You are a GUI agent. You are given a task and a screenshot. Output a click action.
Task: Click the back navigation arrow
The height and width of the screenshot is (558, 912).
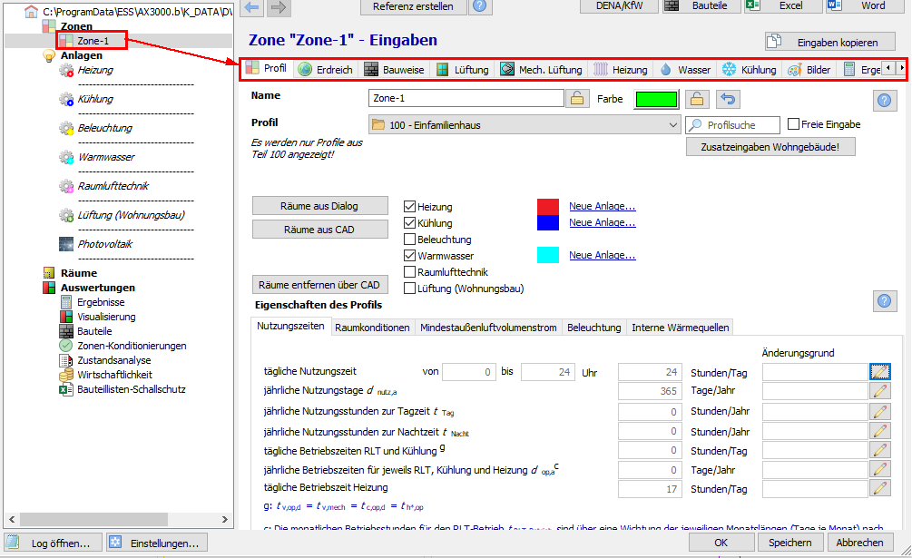pos(252,7)
